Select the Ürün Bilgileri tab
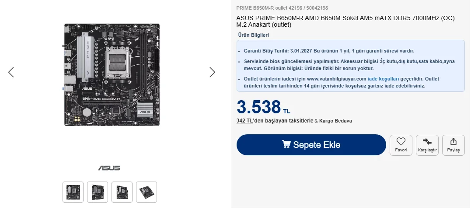The image size is (471, 210). click(x=254, y=35)
